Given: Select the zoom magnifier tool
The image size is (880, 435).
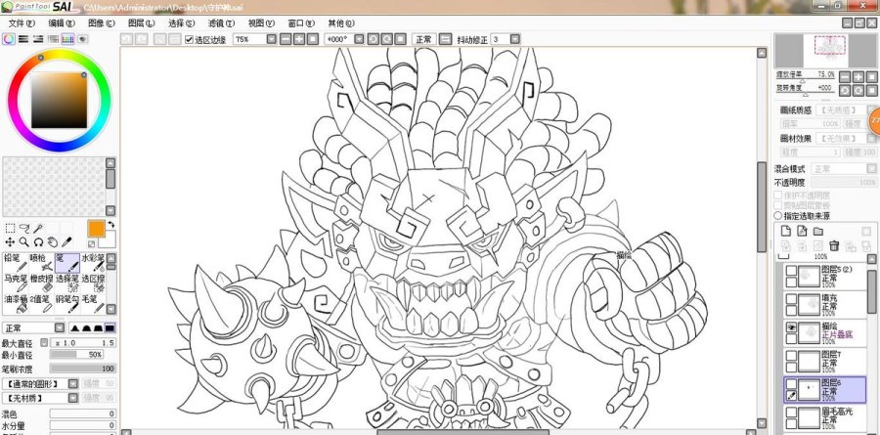Looking at the screenshot, I should pos(24,241).
